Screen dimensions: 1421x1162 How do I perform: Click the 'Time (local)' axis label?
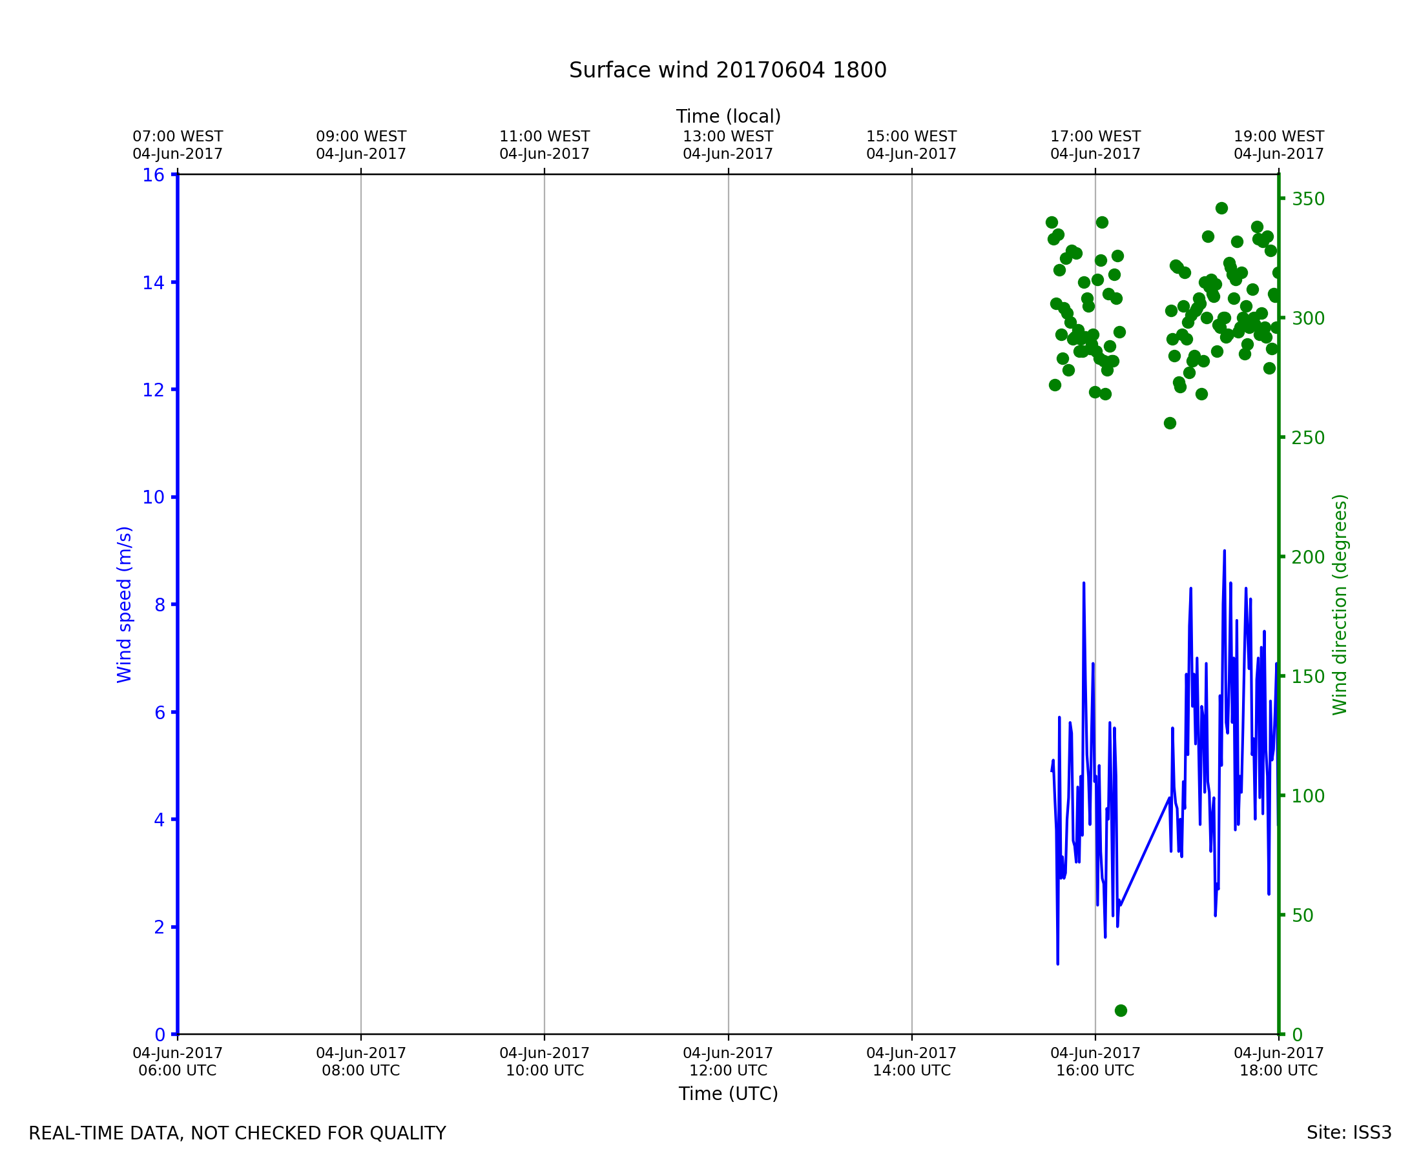click(728, 116)
